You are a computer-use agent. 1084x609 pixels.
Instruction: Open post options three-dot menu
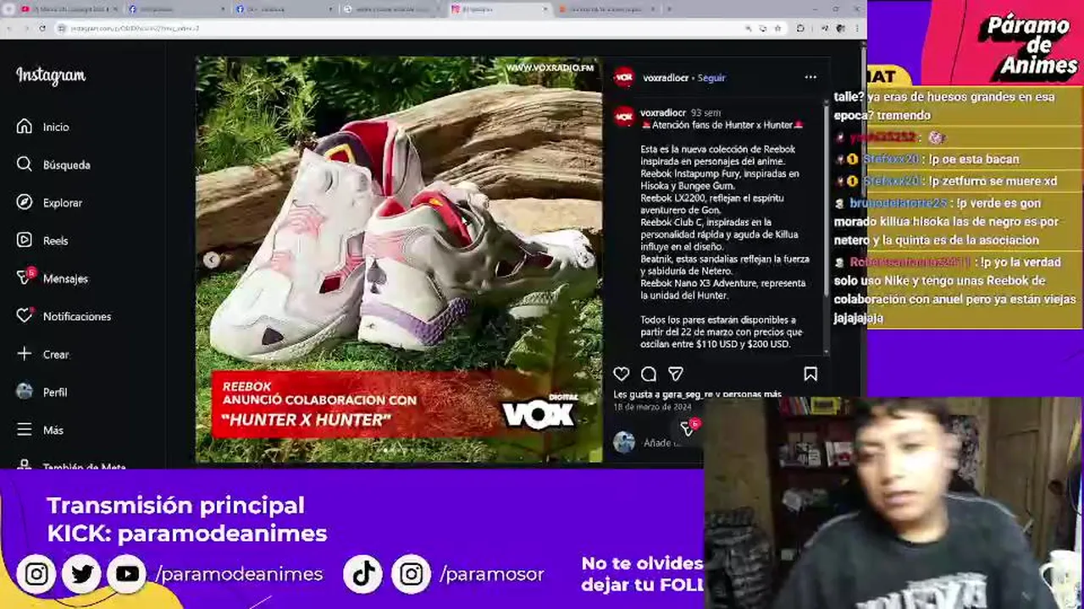(x=810, y=77)
